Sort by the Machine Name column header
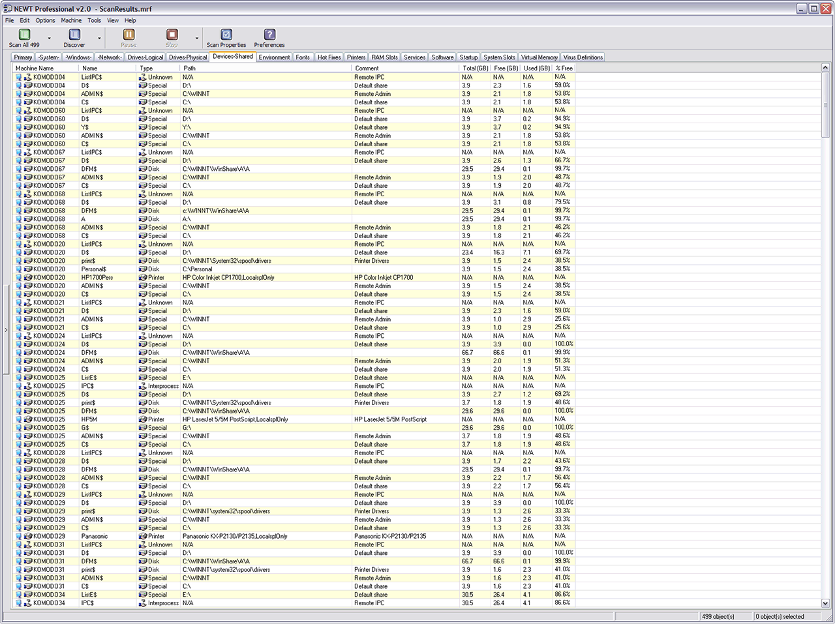Image resolution: width=835 pixels, height=626 pixels. click(x=35, y=68)
